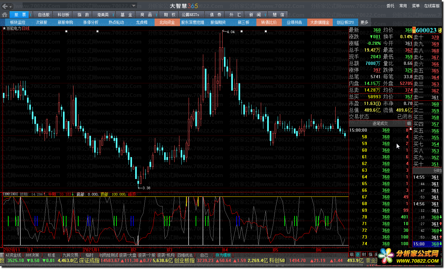Click the scroll-up arrow in the tick list
Image resolution: width=445 pixels, height=269 pixels.
tap(411, 129)
